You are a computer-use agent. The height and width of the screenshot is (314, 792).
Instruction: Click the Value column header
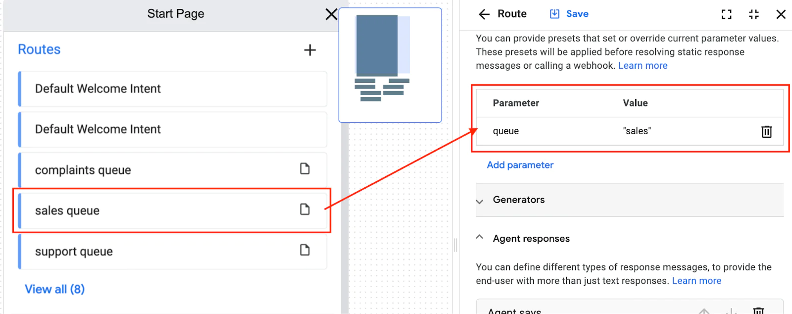pos(635,103)
